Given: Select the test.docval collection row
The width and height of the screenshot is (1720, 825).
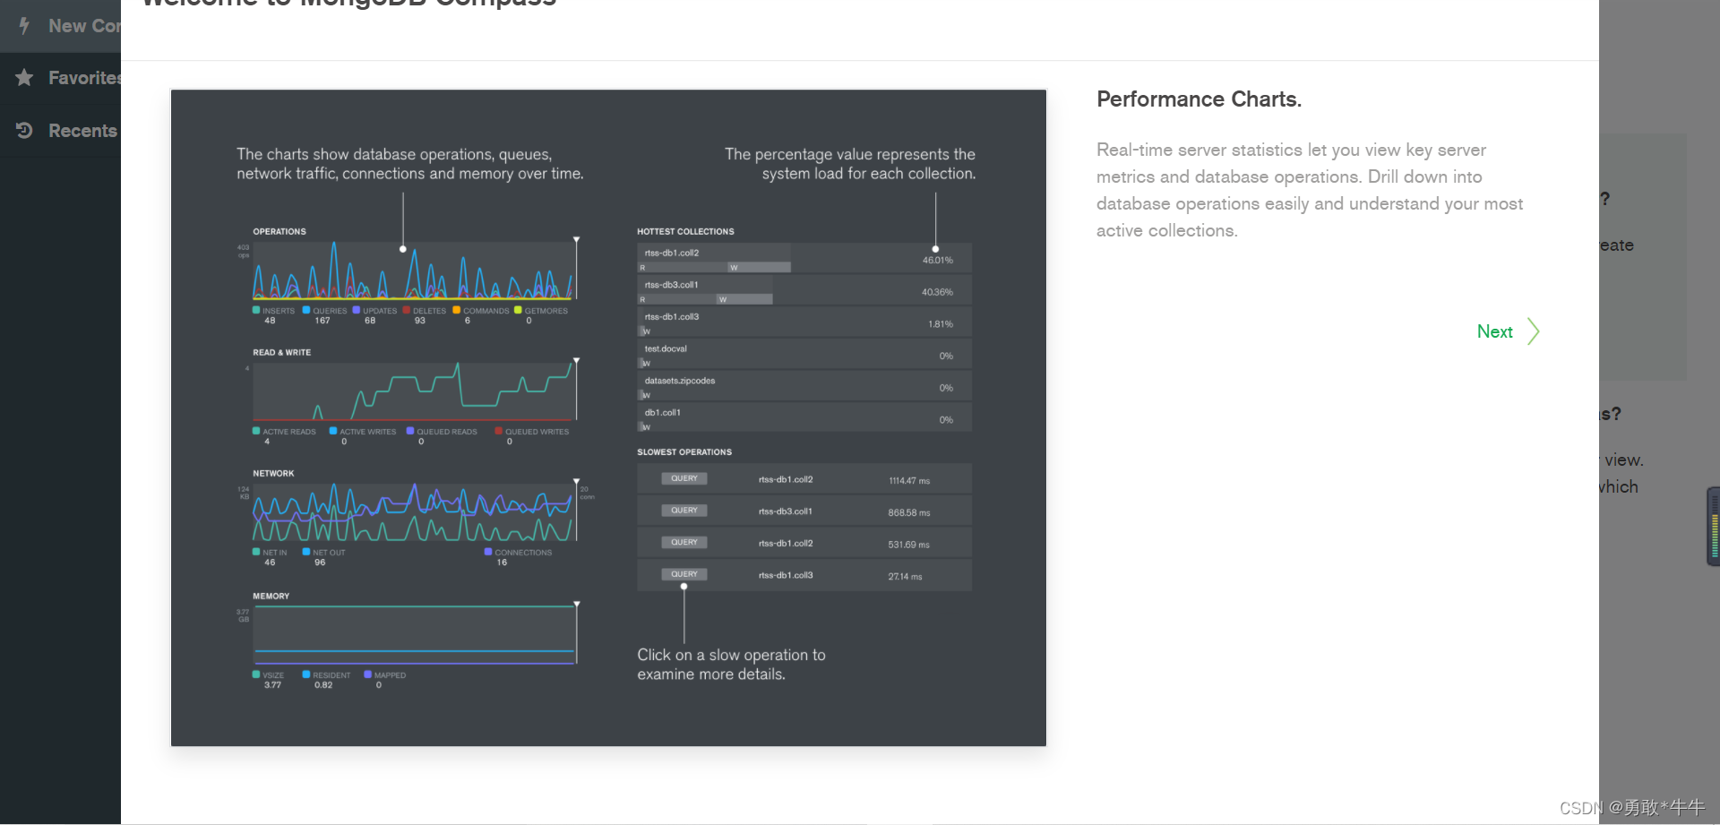Looking at the screenshot, I should (x=804, y=354).
